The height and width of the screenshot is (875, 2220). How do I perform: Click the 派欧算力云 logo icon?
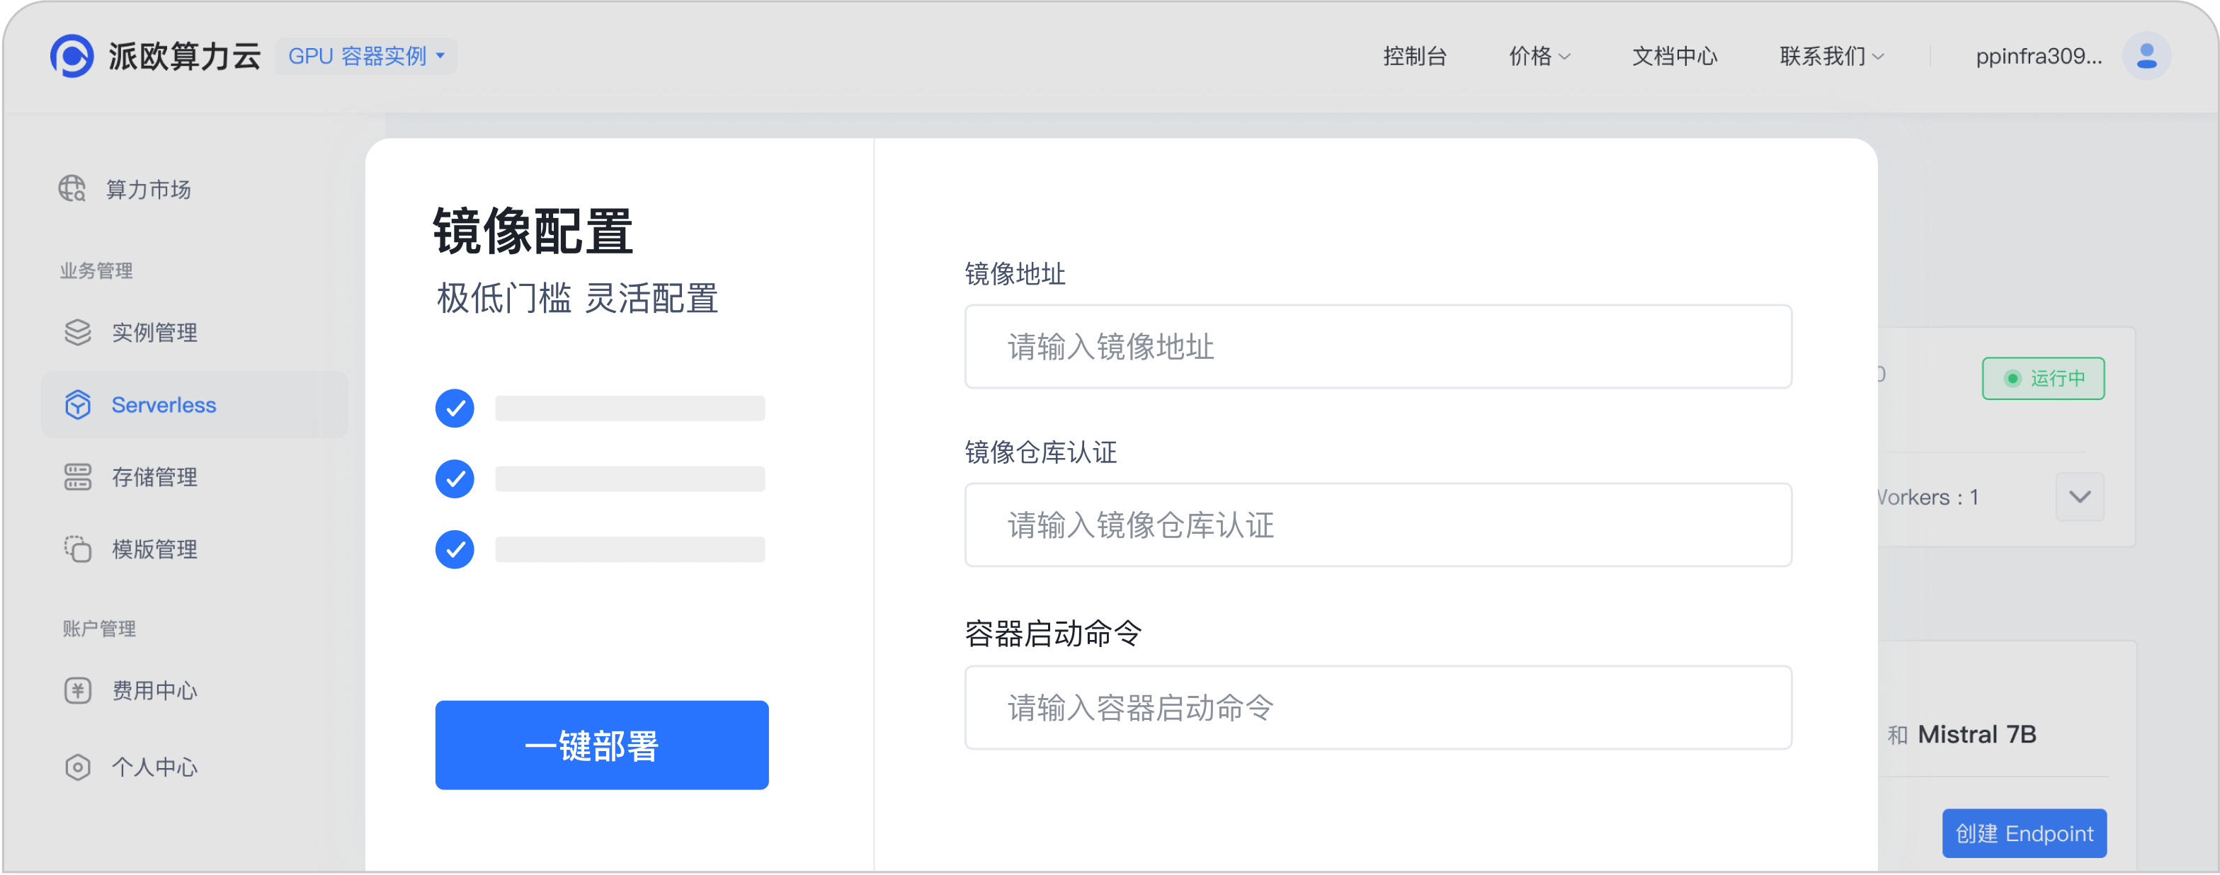point(72,56)
